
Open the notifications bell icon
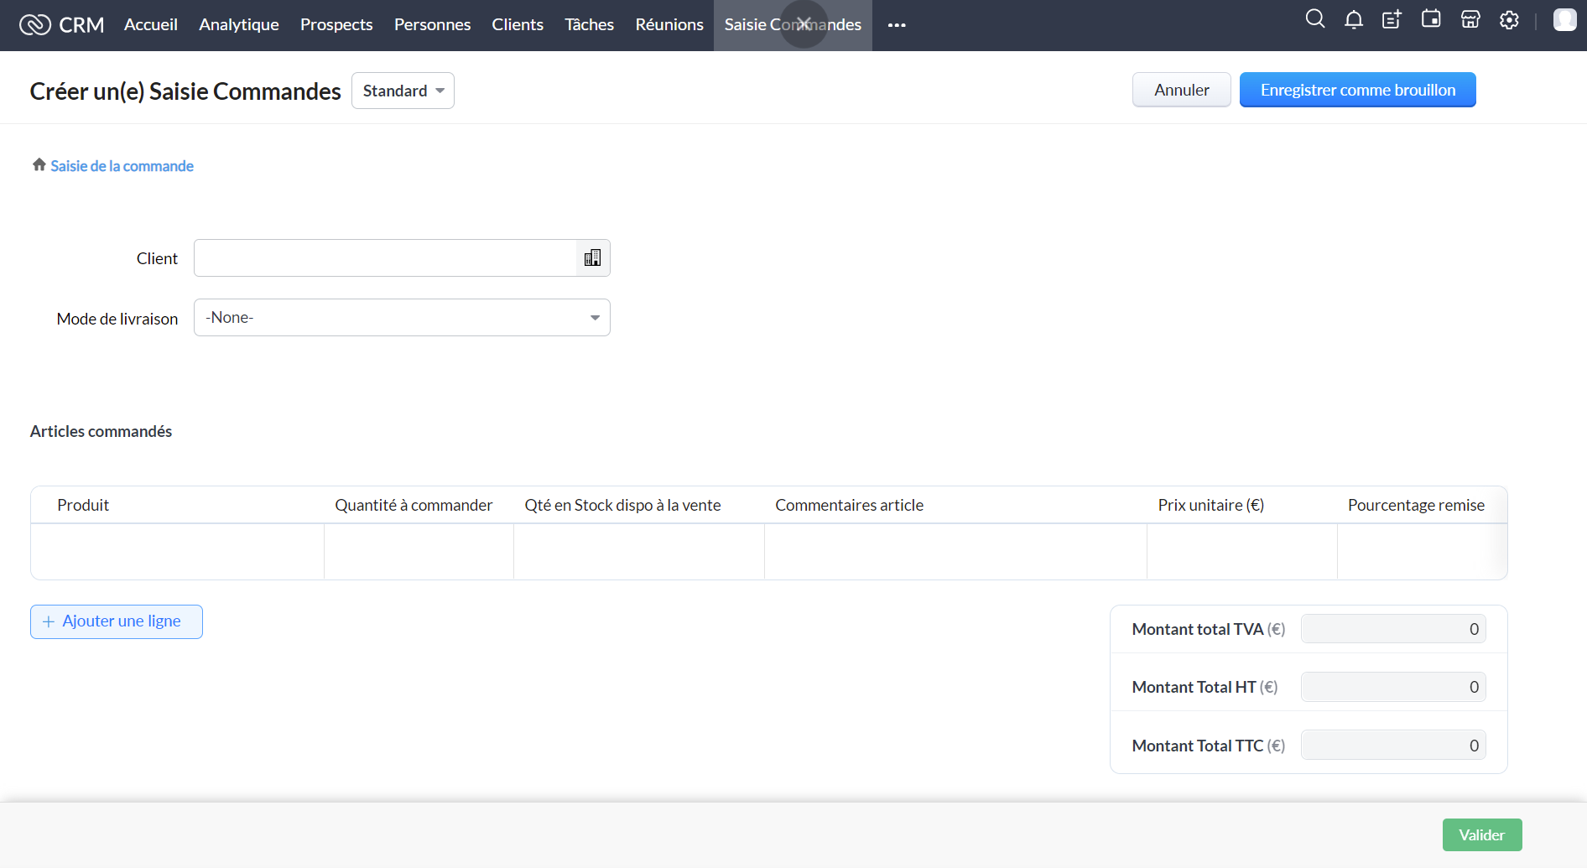[1353, 20]
